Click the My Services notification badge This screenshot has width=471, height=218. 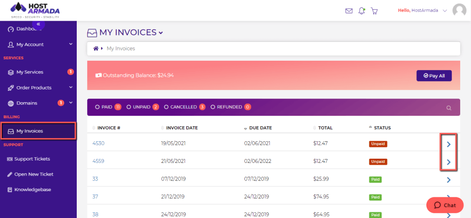pyautogui.click(x=71, y=72)
